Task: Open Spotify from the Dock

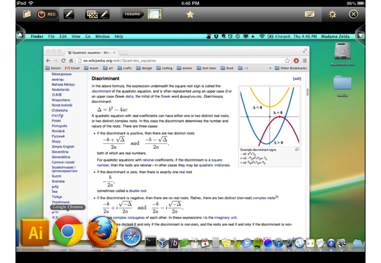Action: [258, 243]
